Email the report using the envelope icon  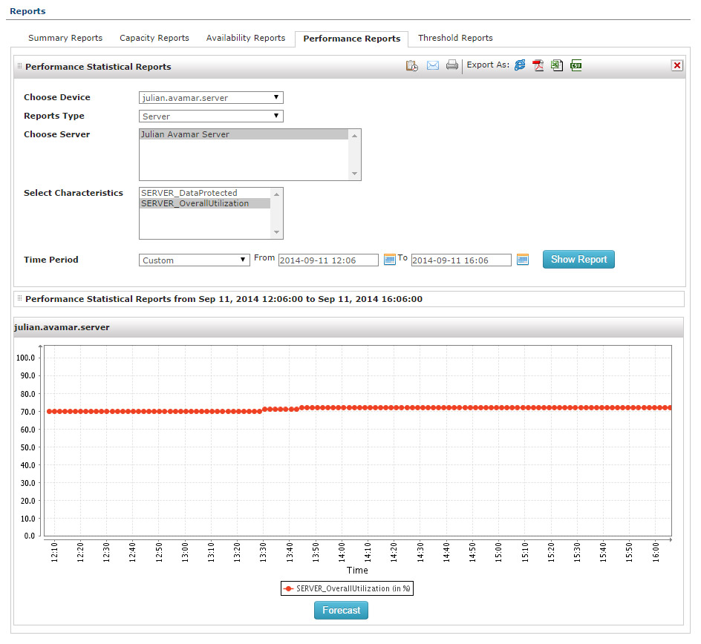432,65
